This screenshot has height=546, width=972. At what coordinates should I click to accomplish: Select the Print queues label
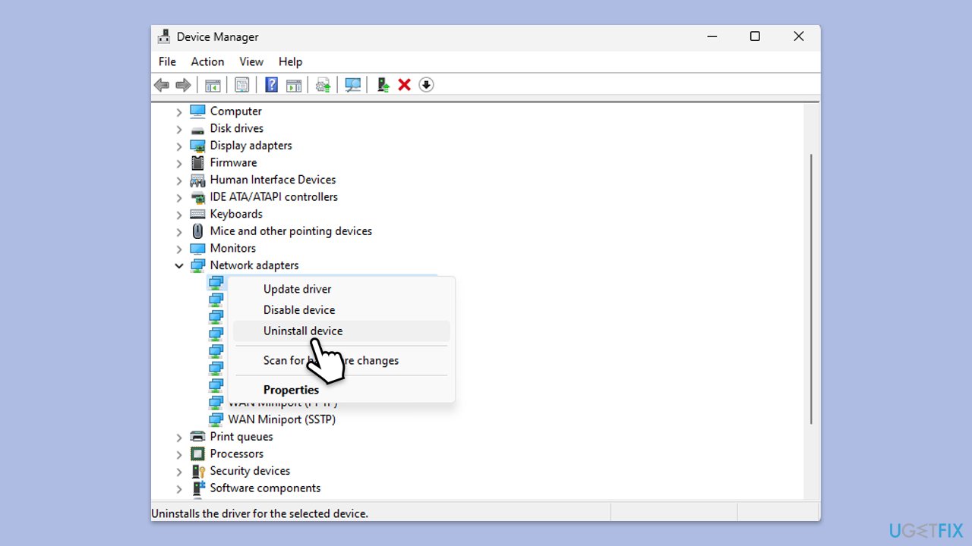click(241, 437)
